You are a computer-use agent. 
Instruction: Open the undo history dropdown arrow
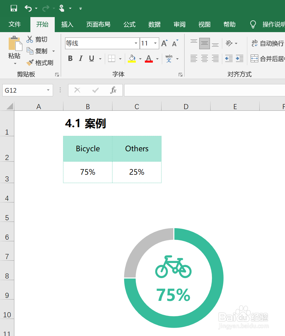36,8
